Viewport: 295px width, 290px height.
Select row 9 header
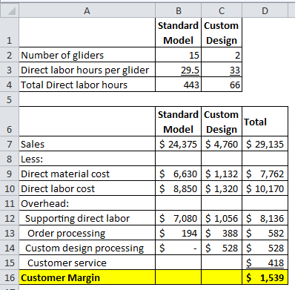[10, 174]
